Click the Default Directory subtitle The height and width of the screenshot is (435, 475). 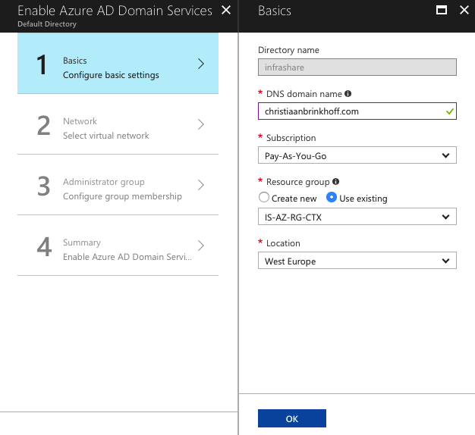point(47,24)
